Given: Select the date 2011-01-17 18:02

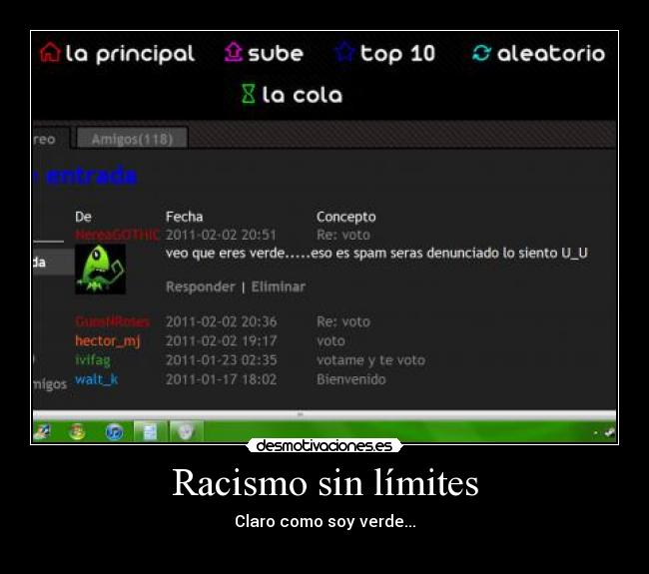Looking at the screenshot, I should tap(221, 379).
